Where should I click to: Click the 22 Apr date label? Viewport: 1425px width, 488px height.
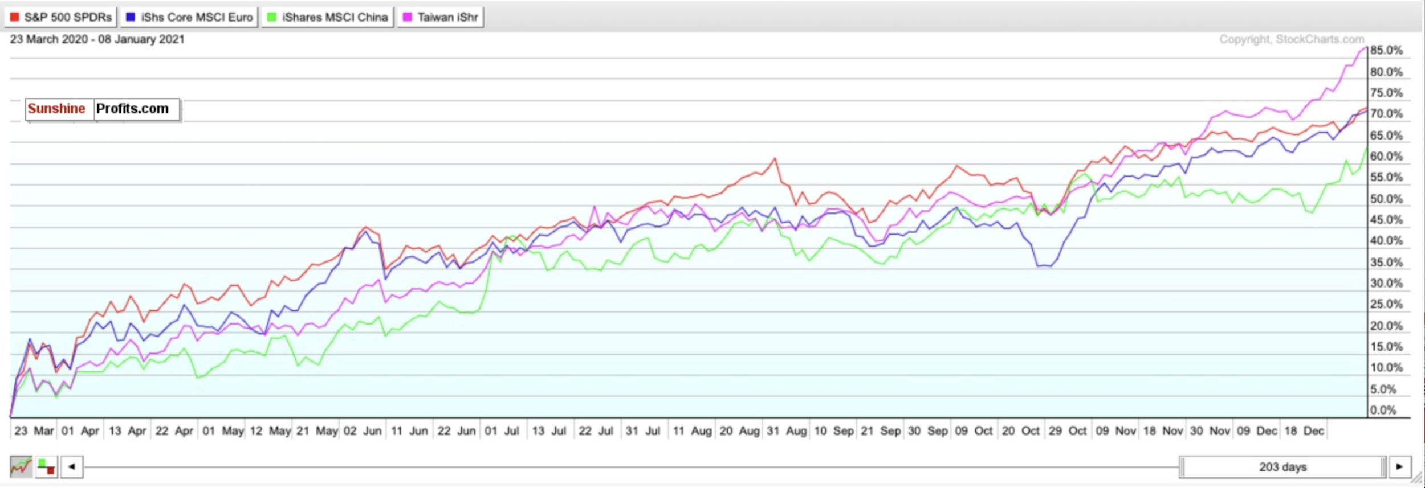[x=174, y=431]
